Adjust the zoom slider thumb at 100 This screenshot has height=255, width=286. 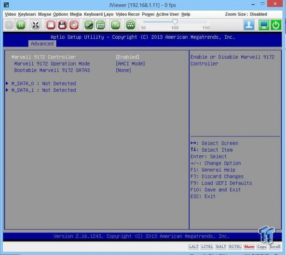tap(175, 22)
